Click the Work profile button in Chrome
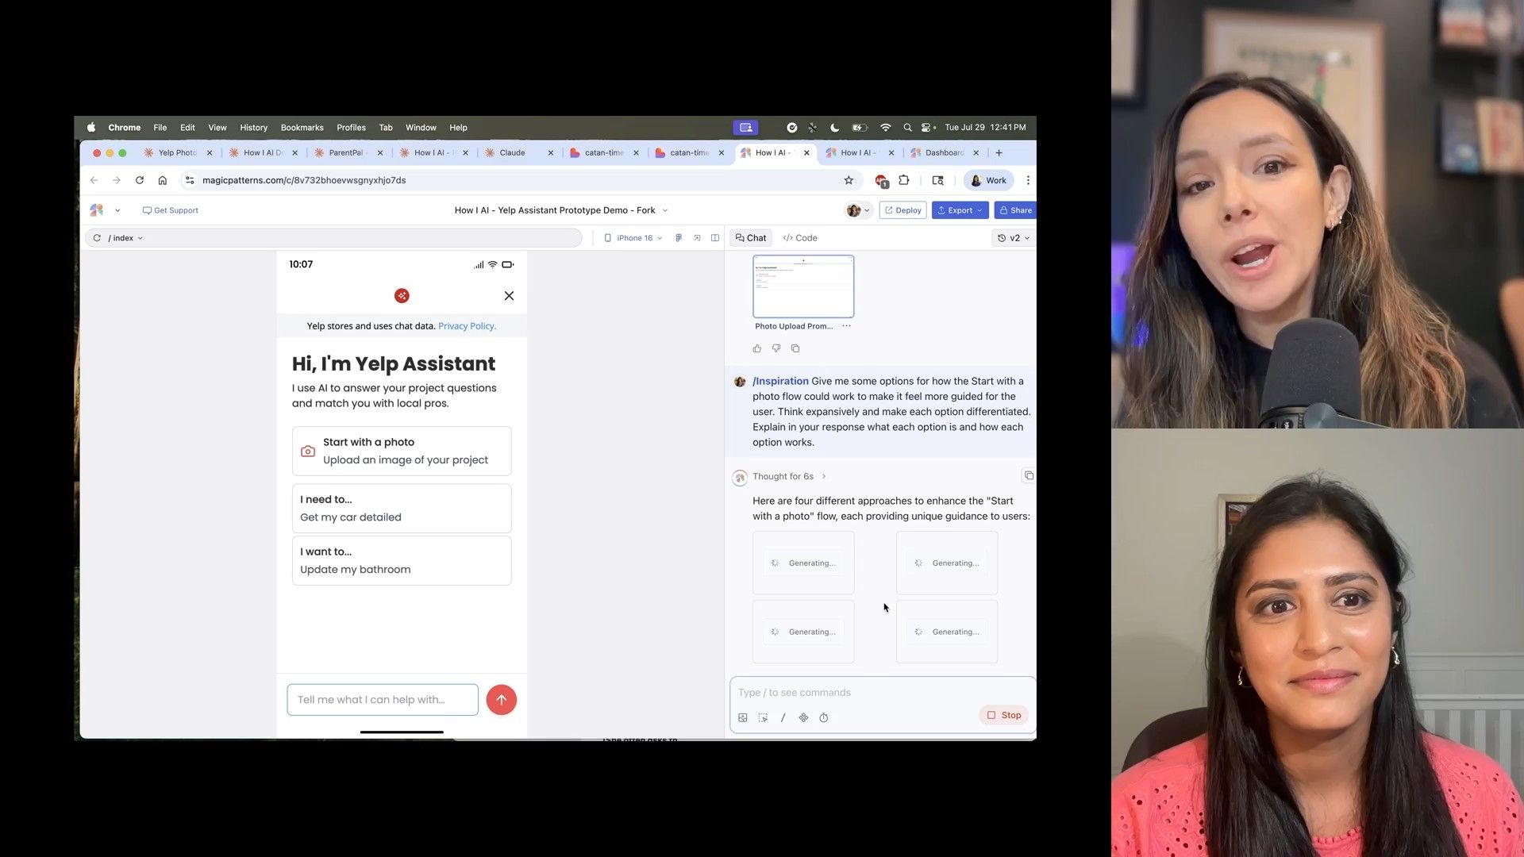 pyautogui.click(x=988, y=180)
